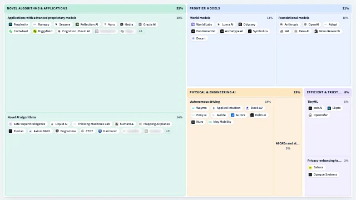The width and height of the screenshot is (356, 200).
Task: Click the Helm.ai logo icon
Action: click(252, 115)
